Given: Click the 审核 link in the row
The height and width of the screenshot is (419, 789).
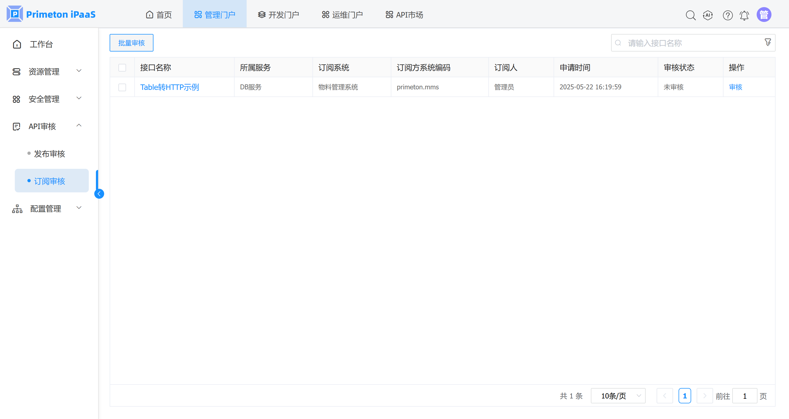Looking at the screenshot, I should pyautogui.click(x=735, y=87).
